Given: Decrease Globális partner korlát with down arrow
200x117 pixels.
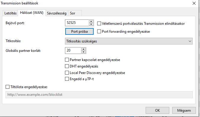Looking at the screenshot, I should (x=83, y=52).
